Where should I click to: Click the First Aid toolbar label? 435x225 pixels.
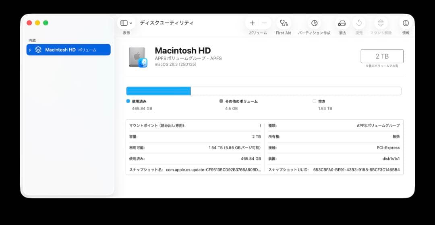[x=284, y=33]
